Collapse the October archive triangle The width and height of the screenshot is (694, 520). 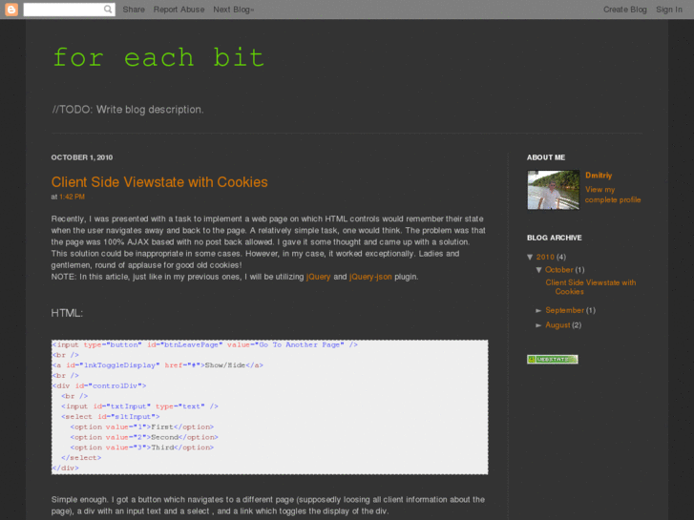pos(538,270)
